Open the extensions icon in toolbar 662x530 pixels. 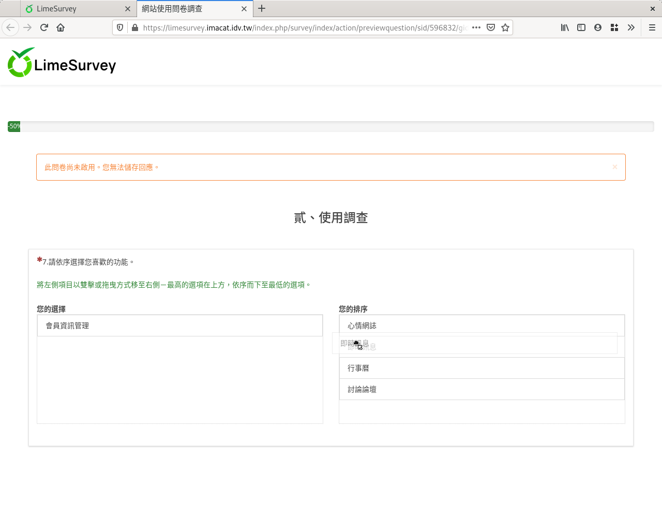(x=614, y=27)
